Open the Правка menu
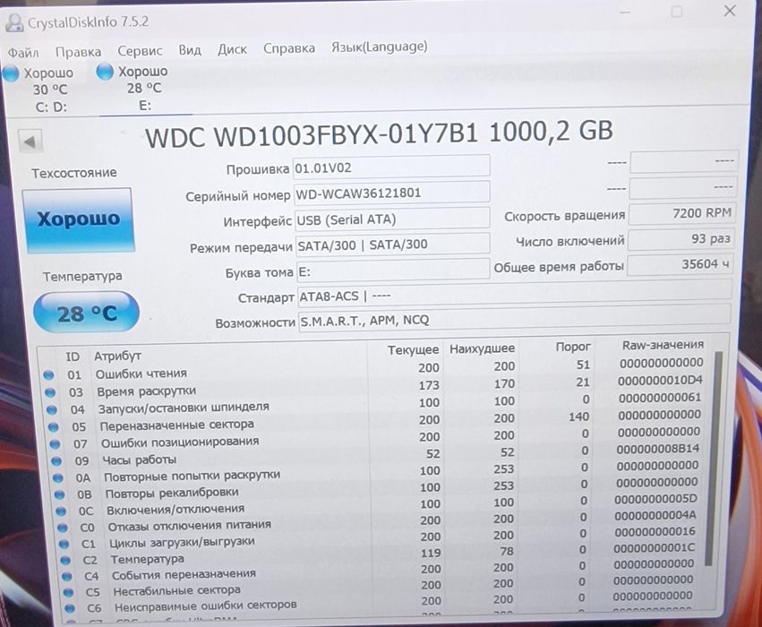Screen dimensions: 762x627 coord(78,51)
